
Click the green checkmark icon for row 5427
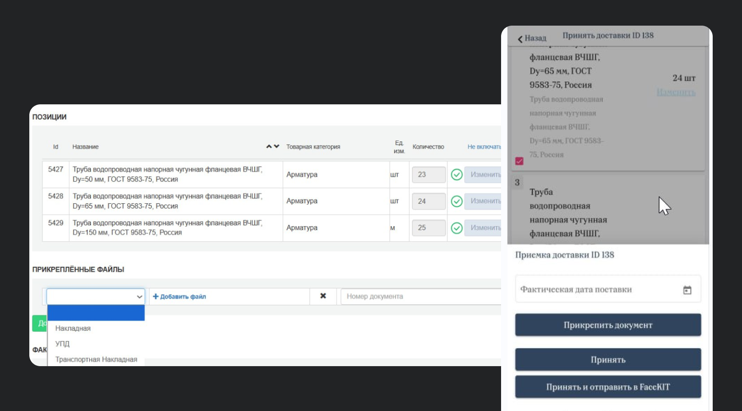tap(457, 174)
